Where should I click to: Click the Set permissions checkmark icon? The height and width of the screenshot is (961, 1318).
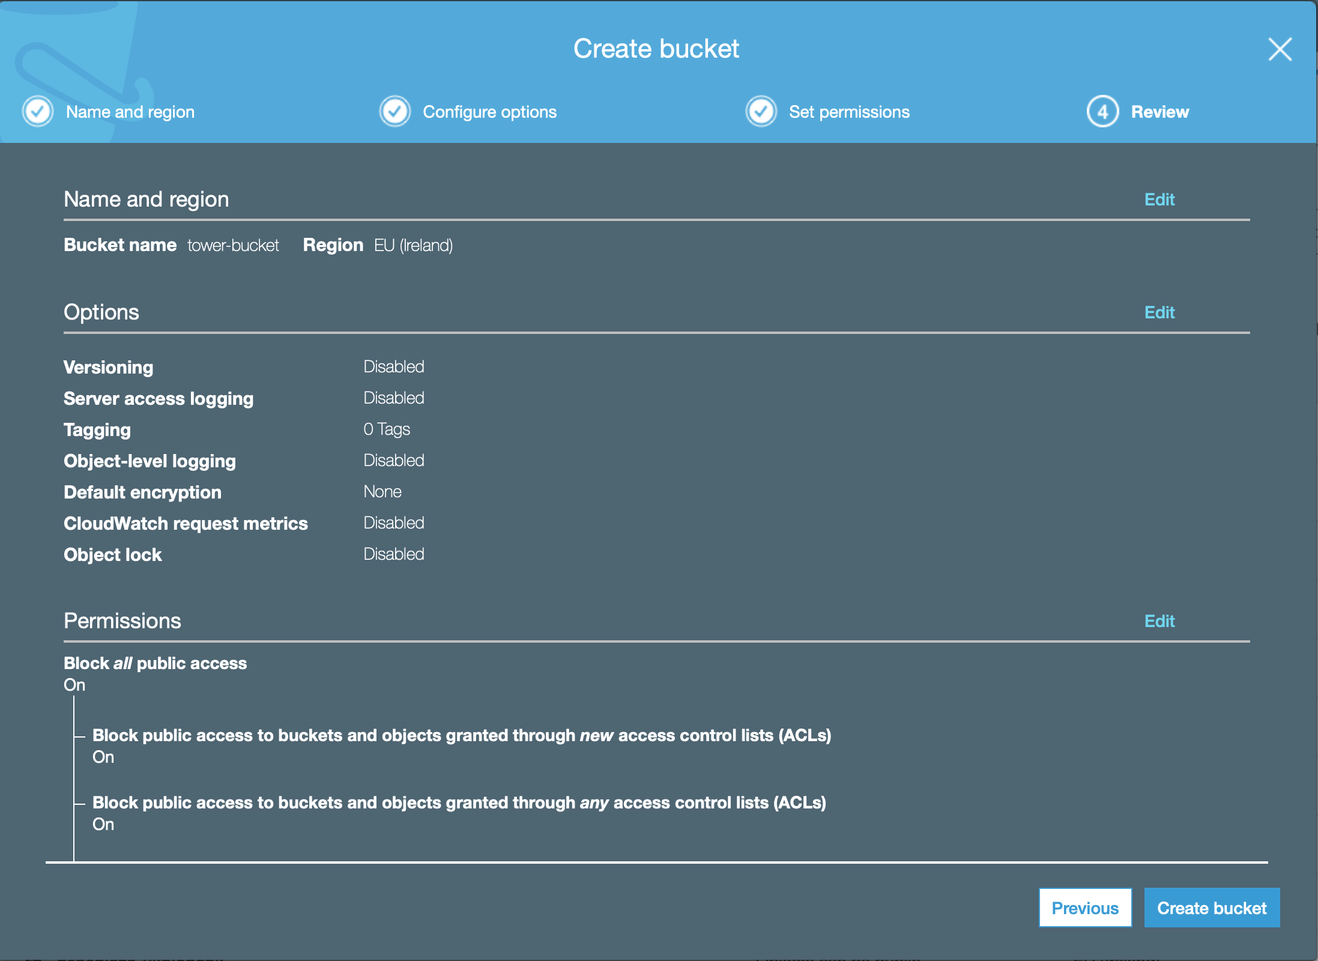[761, 112]
